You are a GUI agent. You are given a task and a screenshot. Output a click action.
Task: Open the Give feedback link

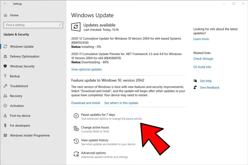click(209, 88)
